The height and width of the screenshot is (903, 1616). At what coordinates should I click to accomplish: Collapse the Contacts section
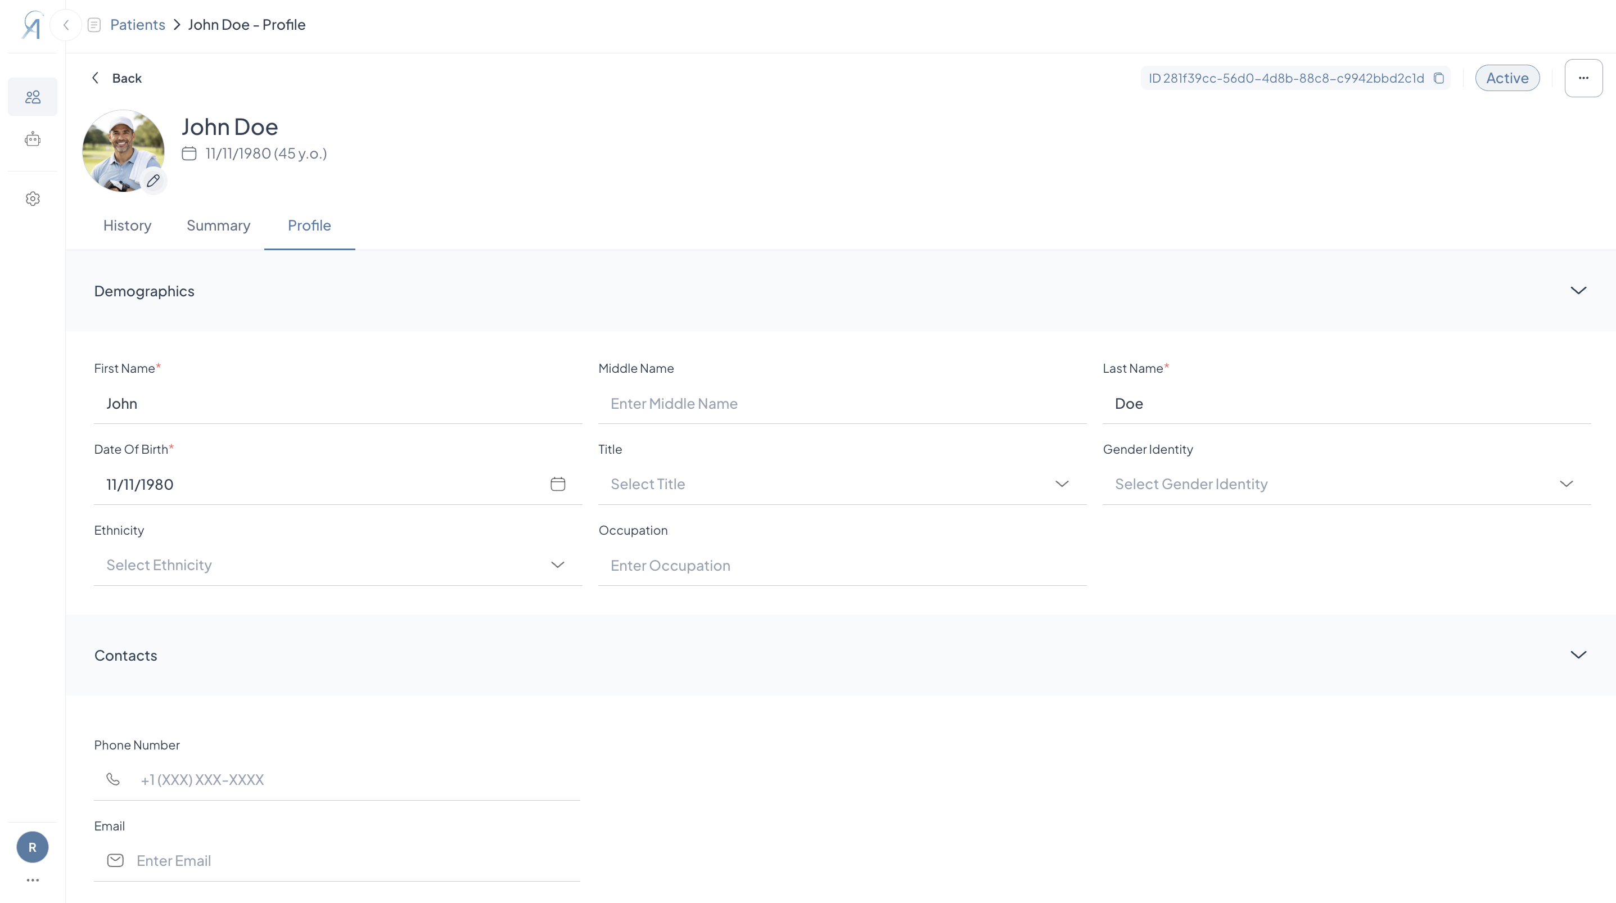click(x=1578, y=654)
